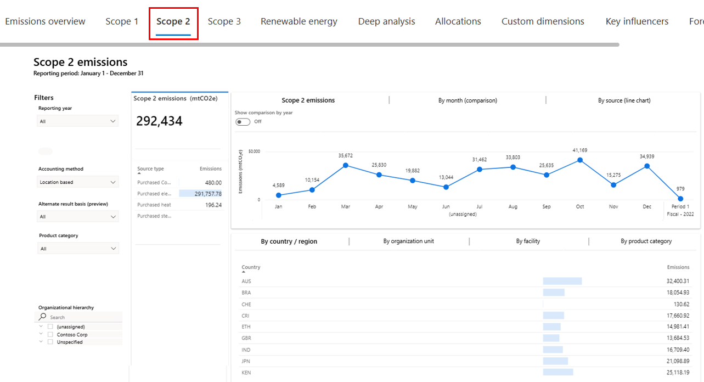Click the Period 1 data point 979
This screenshot has height=382, width=704.
click(x=680, y=199)
